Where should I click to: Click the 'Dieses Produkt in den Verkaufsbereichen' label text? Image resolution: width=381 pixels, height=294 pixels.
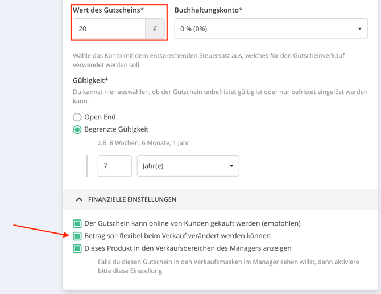pos(188,248)
